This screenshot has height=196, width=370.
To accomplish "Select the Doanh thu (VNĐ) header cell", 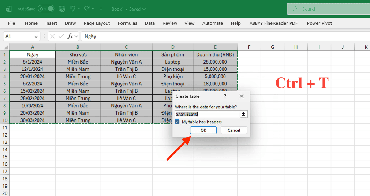I will pyautogui.click(x=215, y=55).
